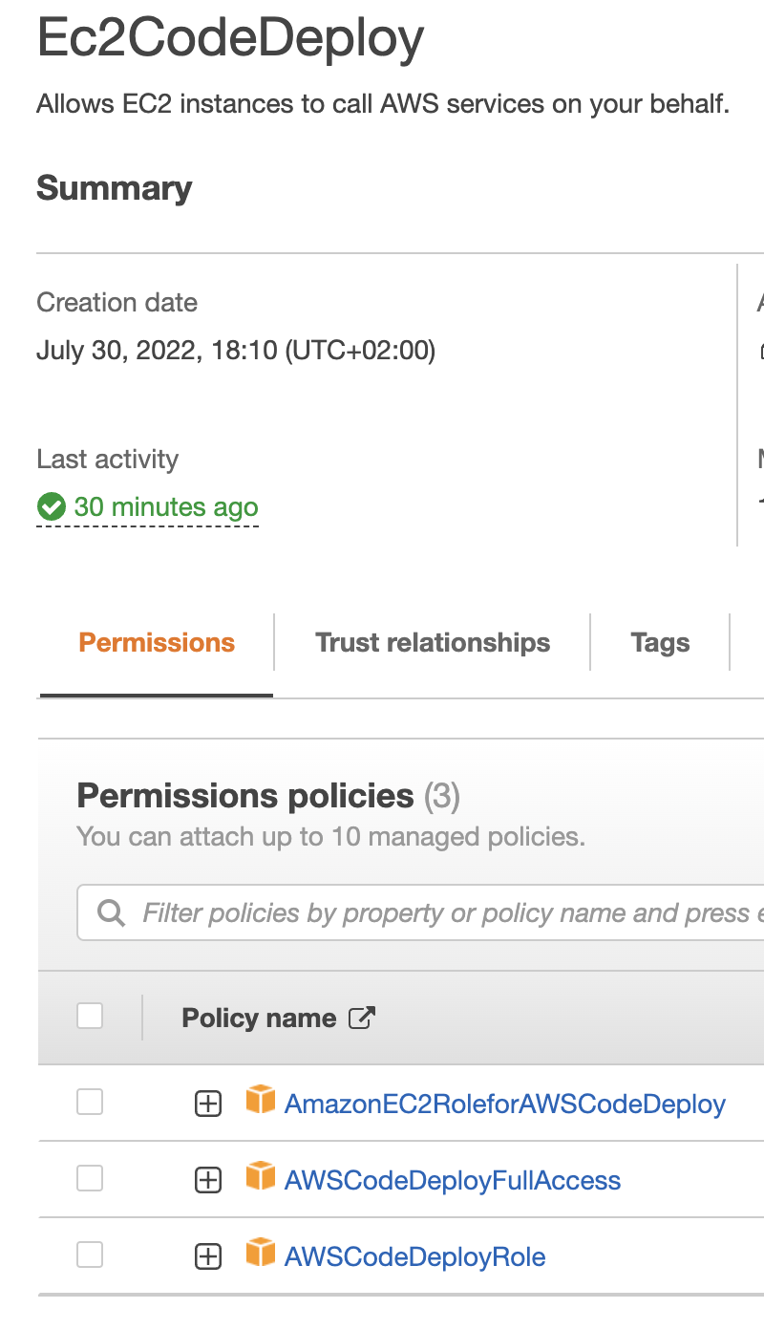Viewport: 764px width, 1330px height.
Task: Click the orange AmazonEC2RoleforAWSCodeDeploy policy box icon
Action: [x=260, y=1101]
